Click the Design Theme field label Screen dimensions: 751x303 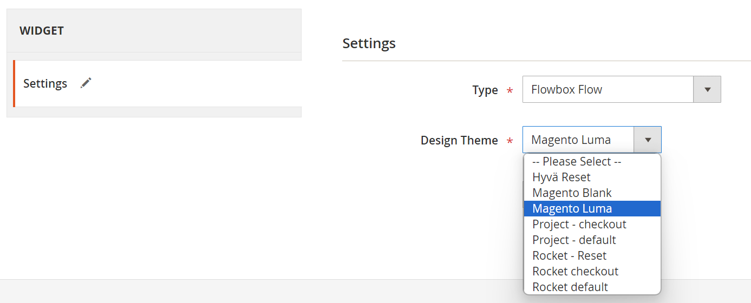pos(459,141)
